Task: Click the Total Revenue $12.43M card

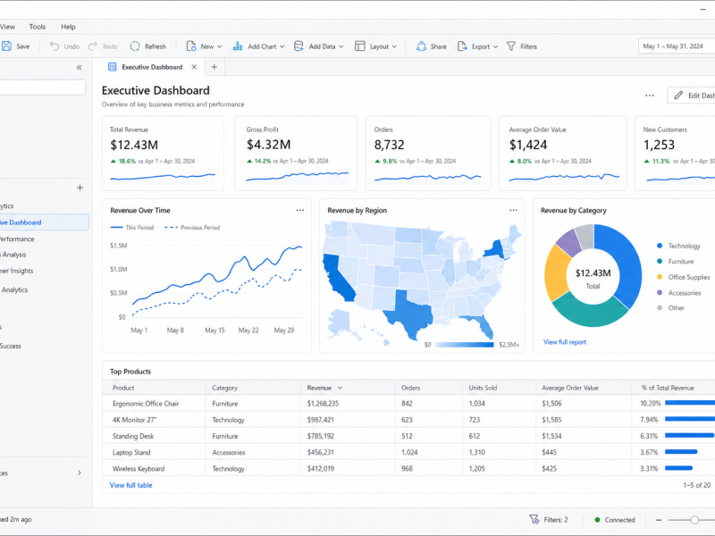Action: click(x=163, y=153)
